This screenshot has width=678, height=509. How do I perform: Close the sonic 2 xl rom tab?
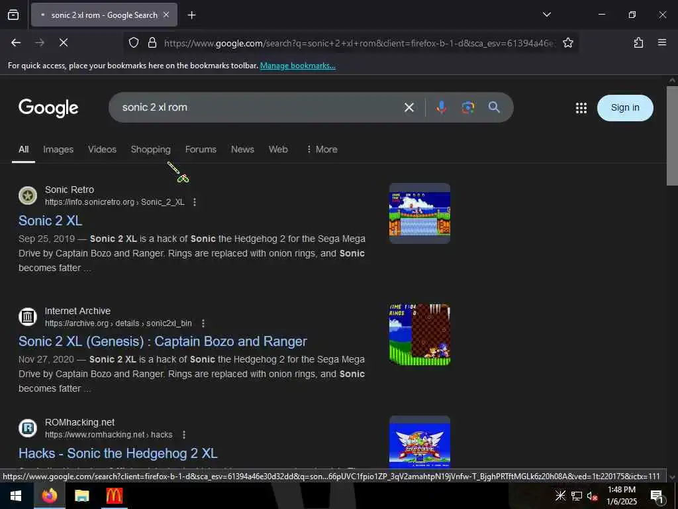coord(166,15)
